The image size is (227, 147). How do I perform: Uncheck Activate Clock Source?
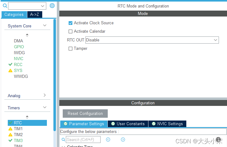click(x=70, y=23)
